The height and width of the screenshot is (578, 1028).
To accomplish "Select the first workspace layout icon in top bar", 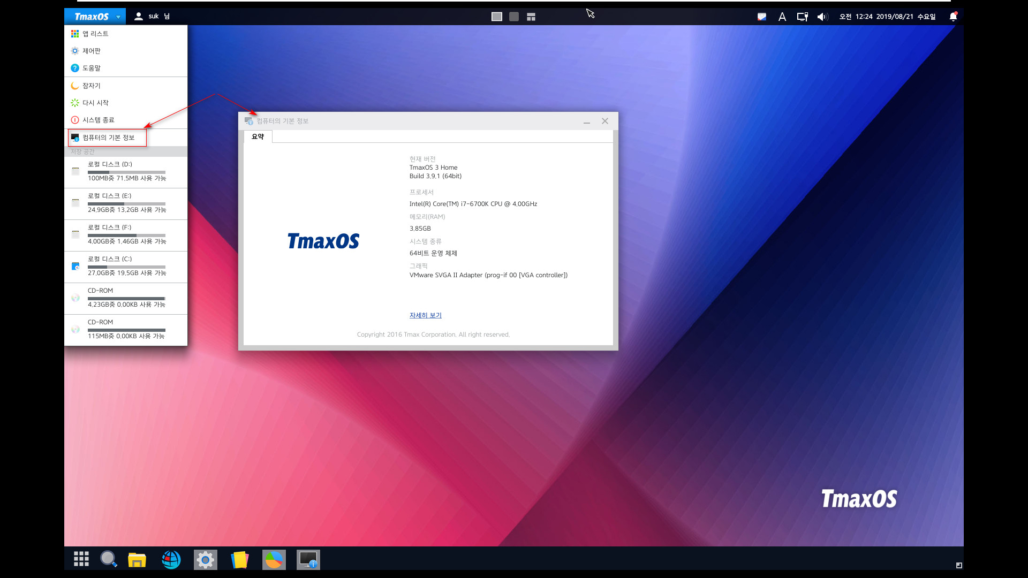I will [x=497, y=17].
